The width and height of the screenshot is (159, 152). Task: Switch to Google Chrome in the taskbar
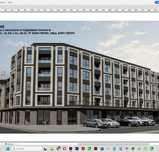58,149
